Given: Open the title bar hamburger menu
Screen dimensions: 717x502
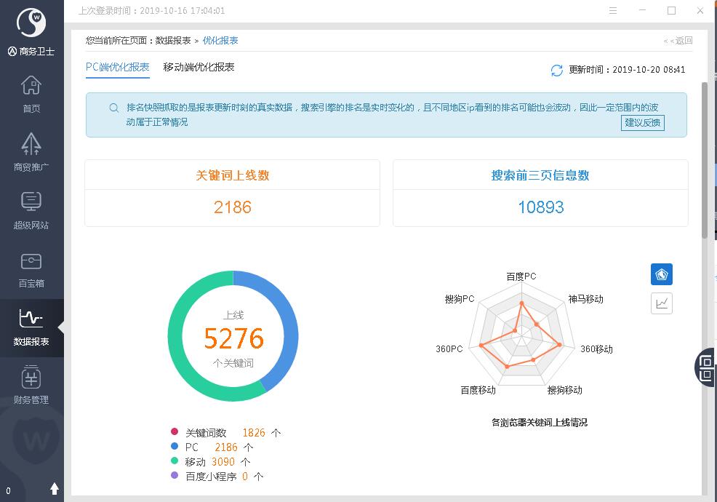Looking at the screenshot, I should click(614, 11).
